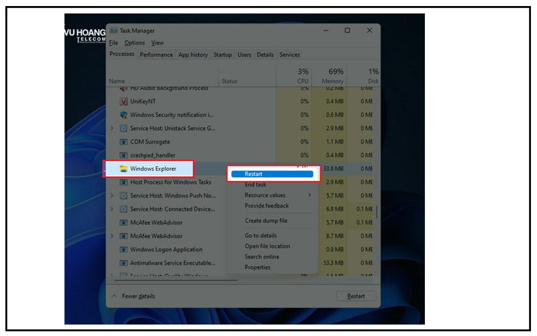Expand the Service Host: Unistack Service group
The width and height of the screenshot is (537, 336).
tap(112, 128)
